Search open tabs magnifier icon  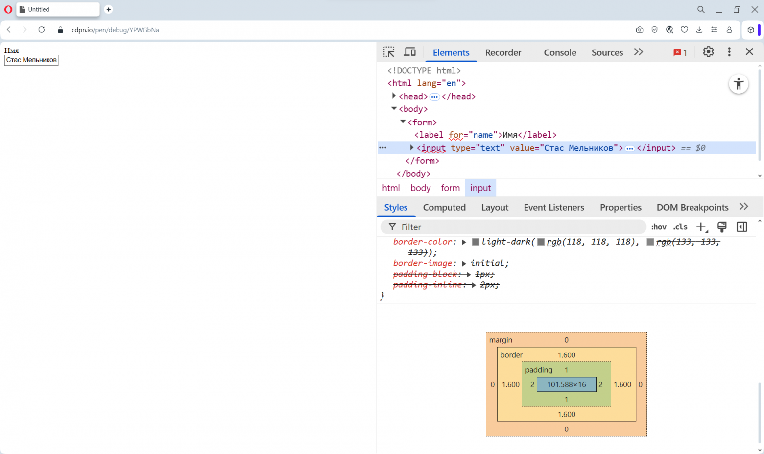pos(701,9)
